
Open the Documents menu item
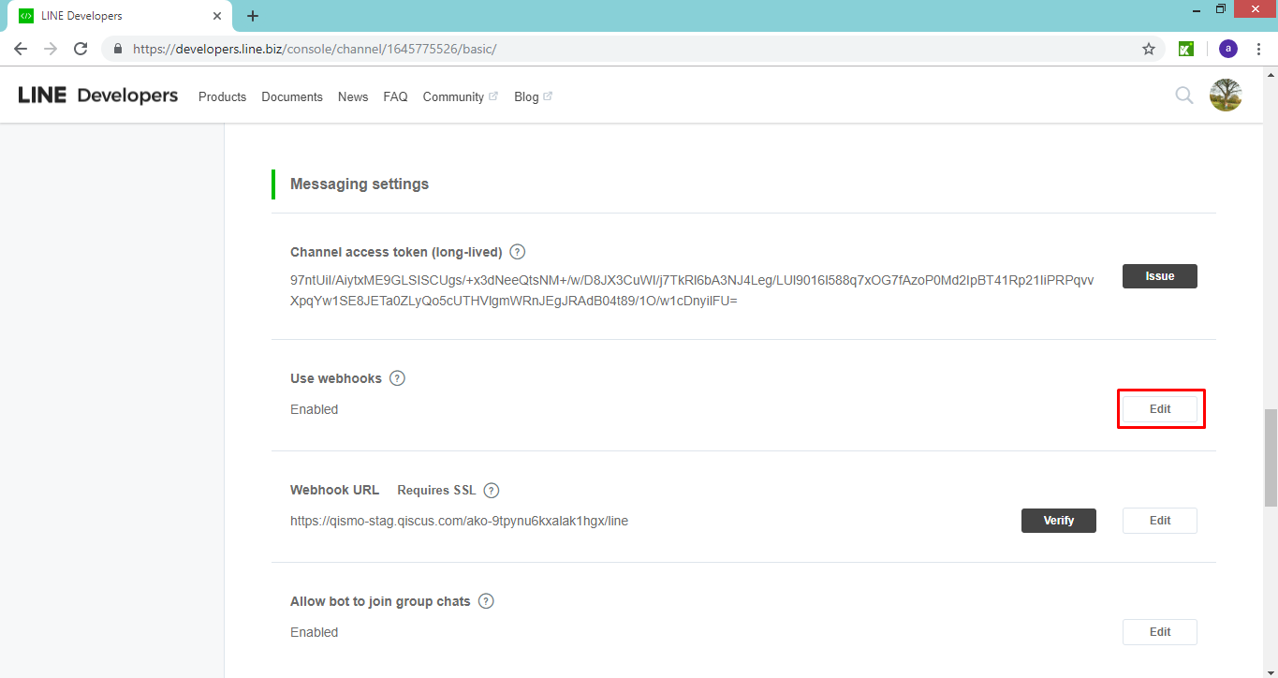[x=292, y=96]
